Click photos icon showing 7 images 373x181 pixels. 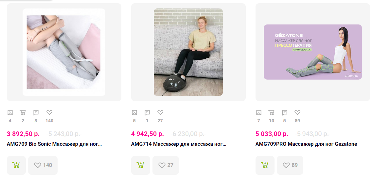[259, 113]
